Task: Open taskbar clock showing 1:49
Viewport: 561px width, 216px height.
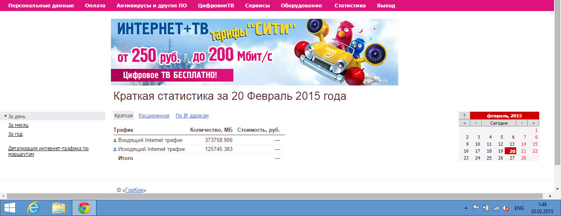Action: (x=542, y=208)
